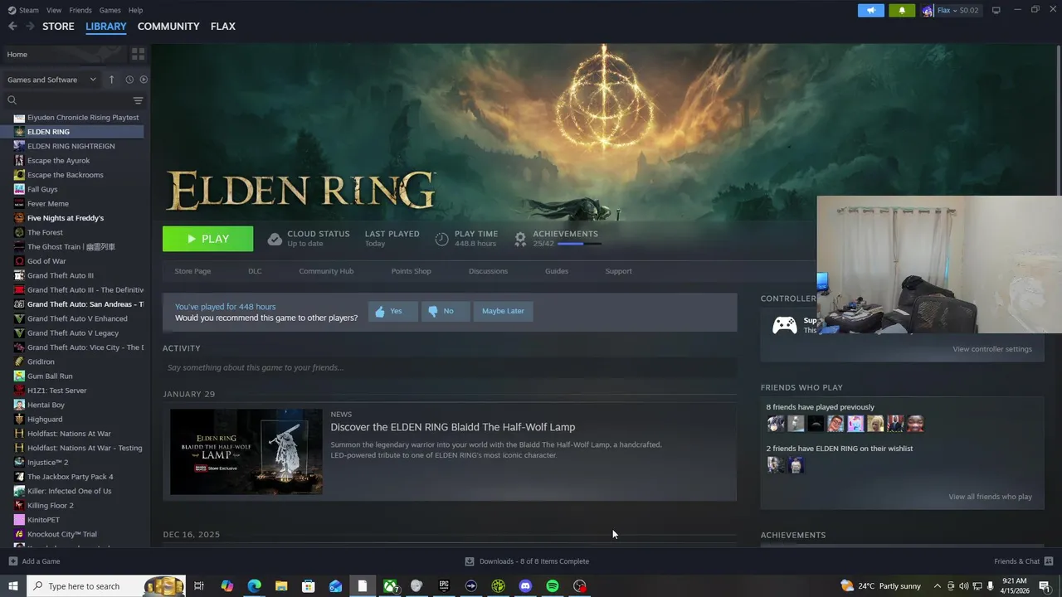
Task: Open Friends & Chat panel
Action: coord(1023,561)
